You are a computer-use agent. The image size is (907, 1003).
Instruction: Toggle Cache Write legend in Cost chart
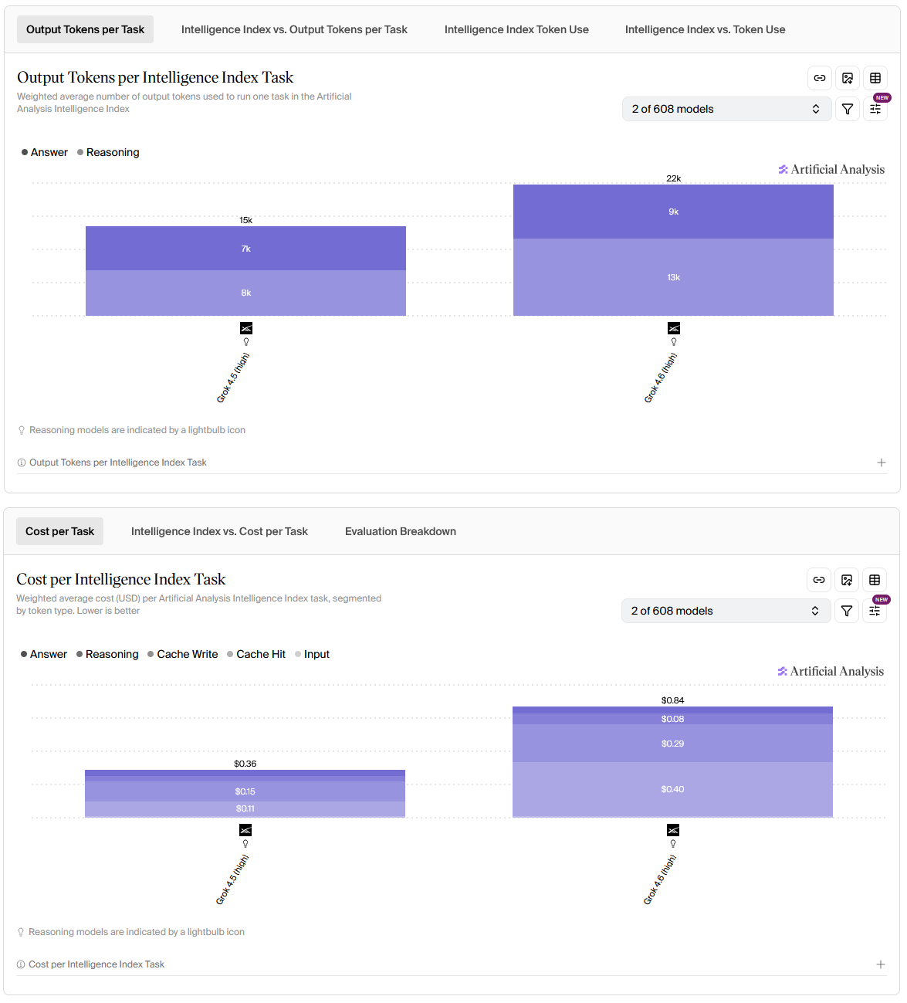(182, 654)
